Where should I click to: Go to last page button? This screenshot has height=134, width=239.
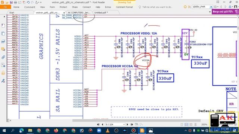(132, 124)
